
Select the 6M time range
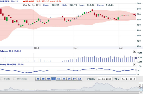tap(59, 79)
